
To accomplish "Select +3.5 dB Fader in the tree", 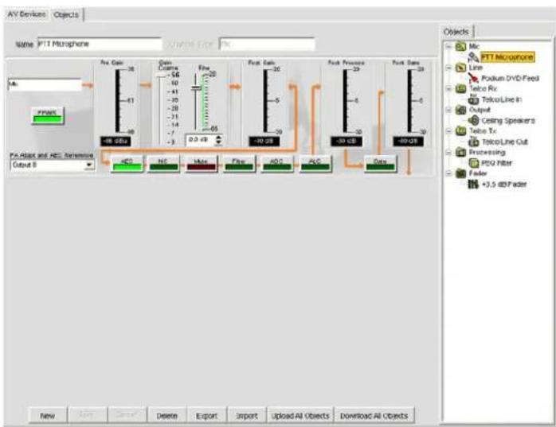I will tap(504, 184).
